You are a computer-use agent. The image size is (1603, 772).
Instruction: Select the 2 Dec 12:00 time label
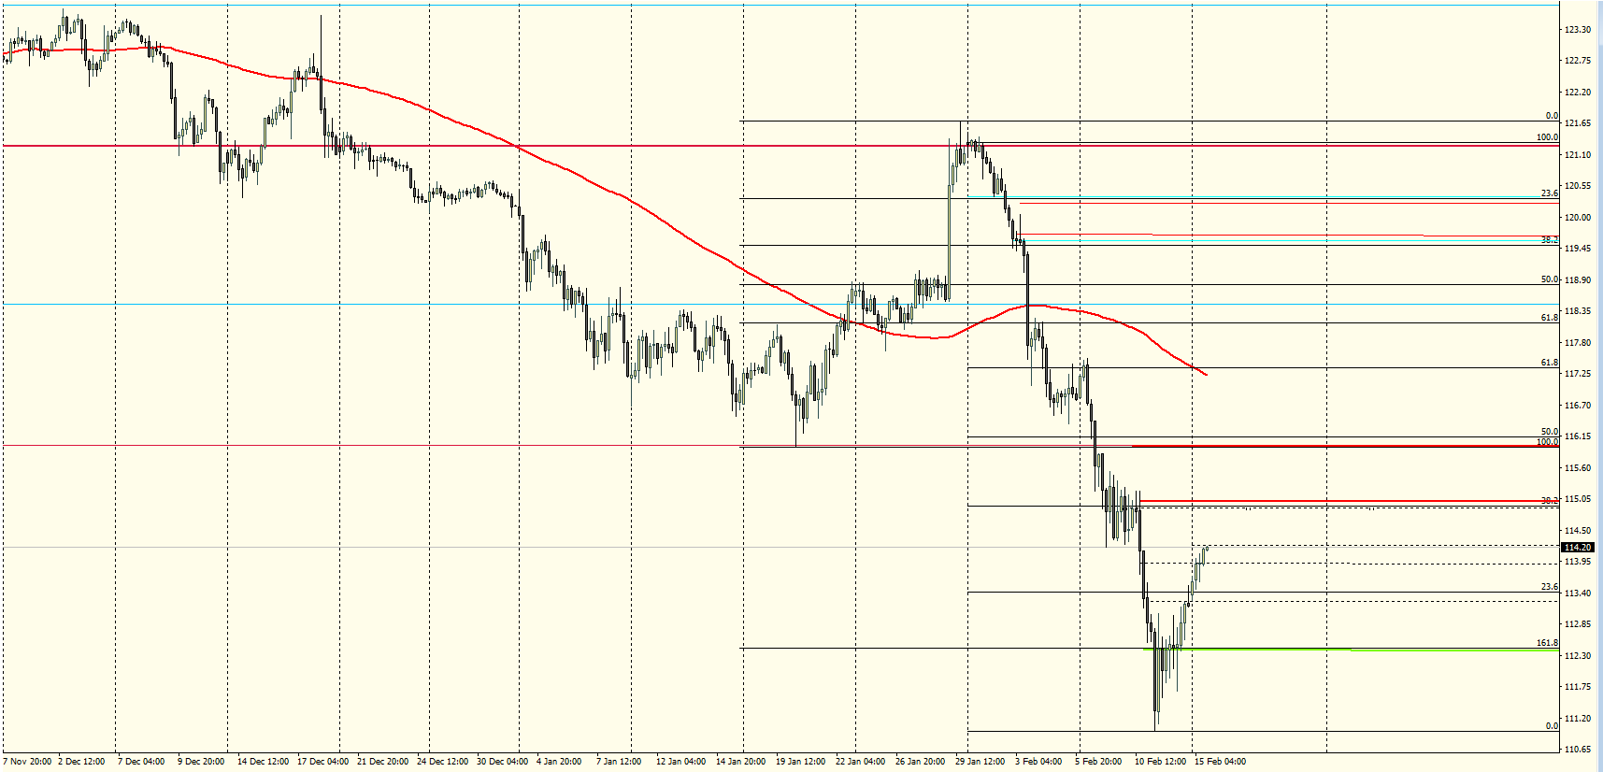(81, 762)
